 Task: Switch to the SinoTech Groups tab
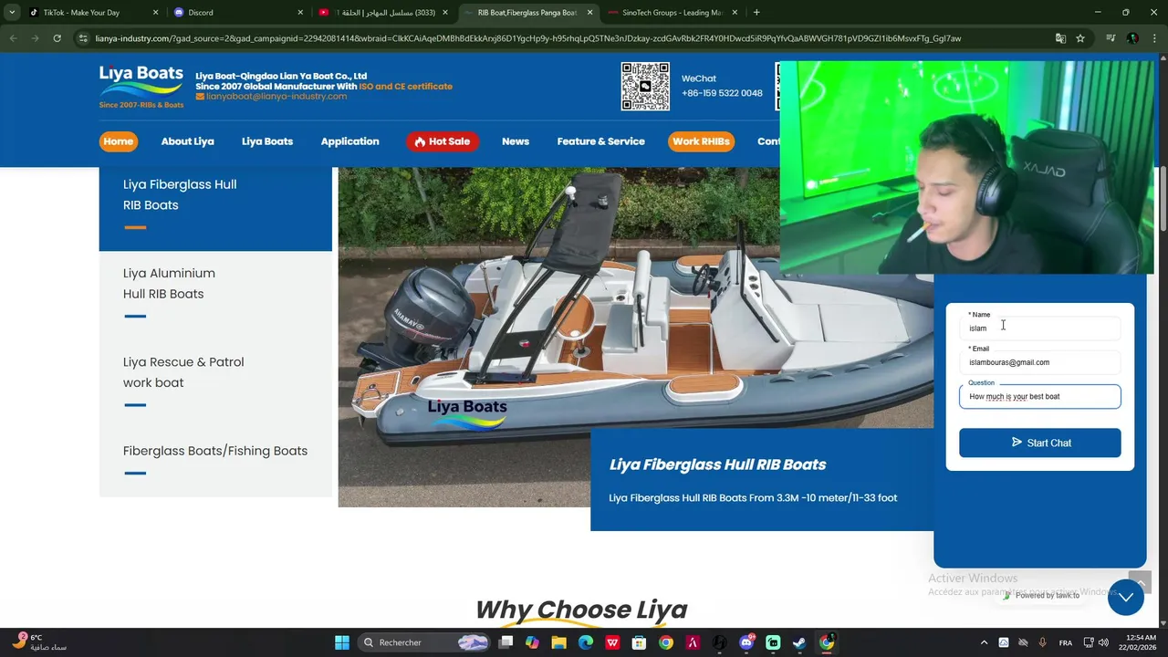[x=672, y=13]
